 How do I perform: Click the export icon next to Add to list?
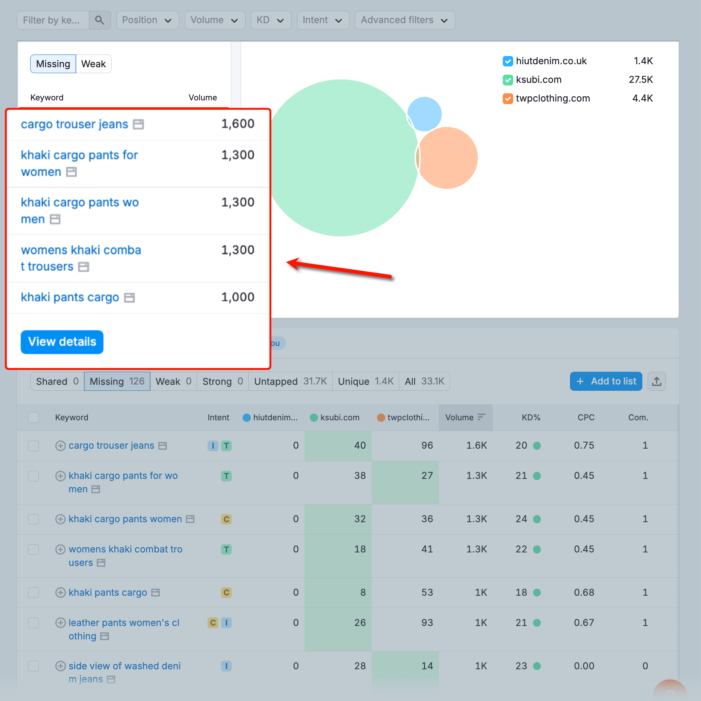point(657,381)
